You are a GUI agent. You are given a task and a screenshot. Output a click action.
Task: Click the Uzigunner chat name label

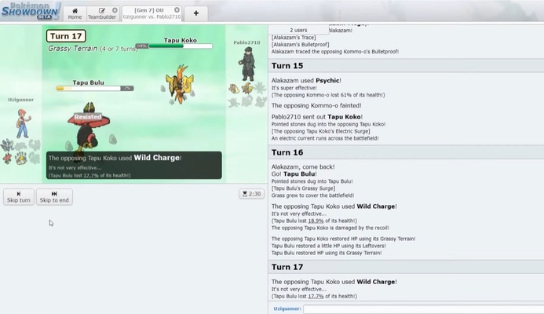(x=287, y=309)
